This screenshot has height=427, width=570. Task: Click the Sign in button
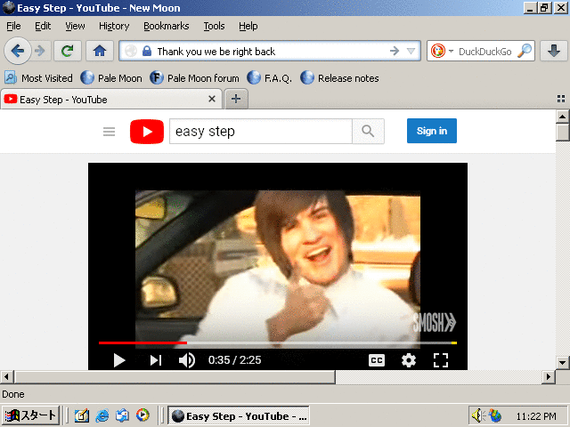click(431, 131)
